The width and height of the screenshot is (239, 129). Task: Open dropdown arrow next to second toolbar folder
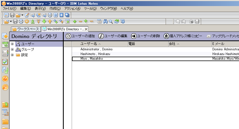[11, 21]
